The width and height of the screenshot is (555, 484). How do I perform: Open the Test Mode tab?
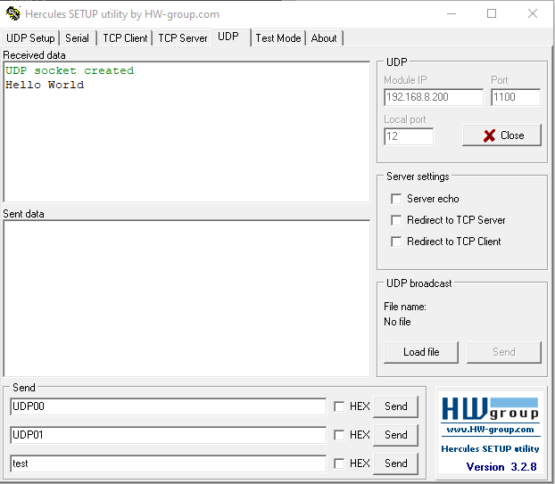(x=277, y=38)
